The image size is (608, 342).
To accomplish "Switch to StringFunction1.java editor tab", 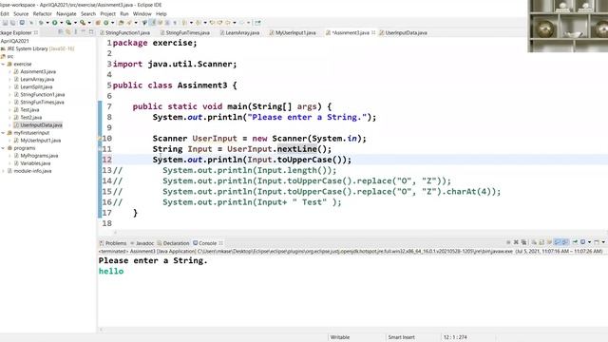I will pyautogui.click(x=124, y=33).
